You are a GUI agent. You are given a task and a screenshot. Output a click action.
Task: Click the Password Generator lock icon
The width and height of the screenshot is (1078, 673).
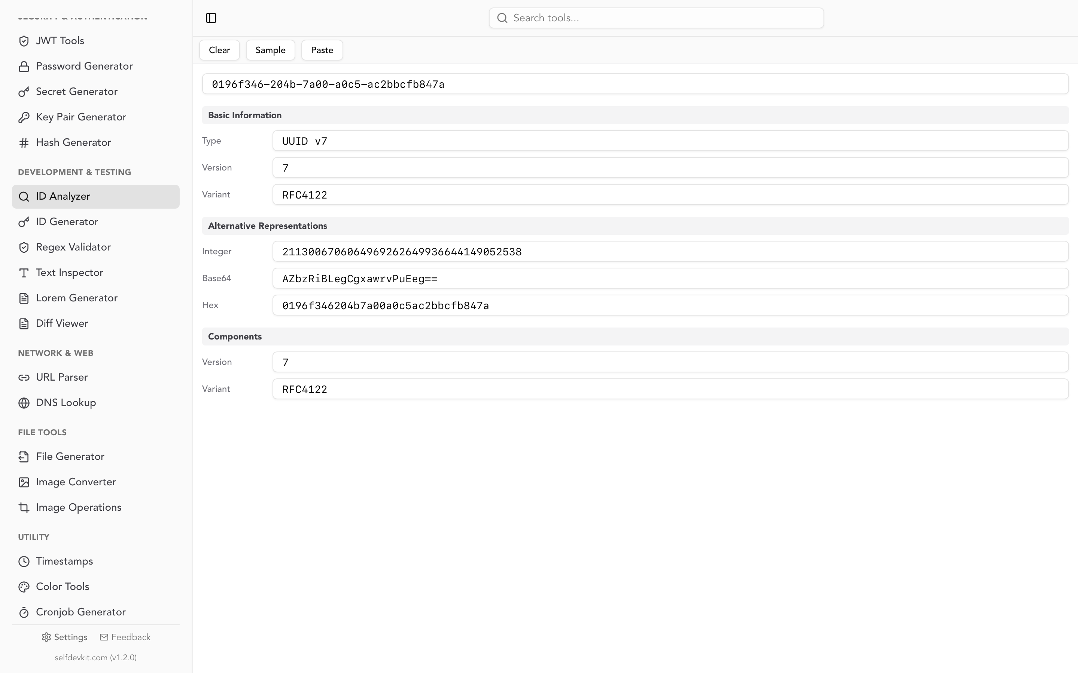tap(24, 66)
